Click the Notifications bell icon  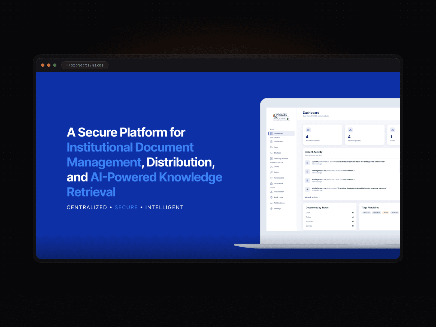271,203
